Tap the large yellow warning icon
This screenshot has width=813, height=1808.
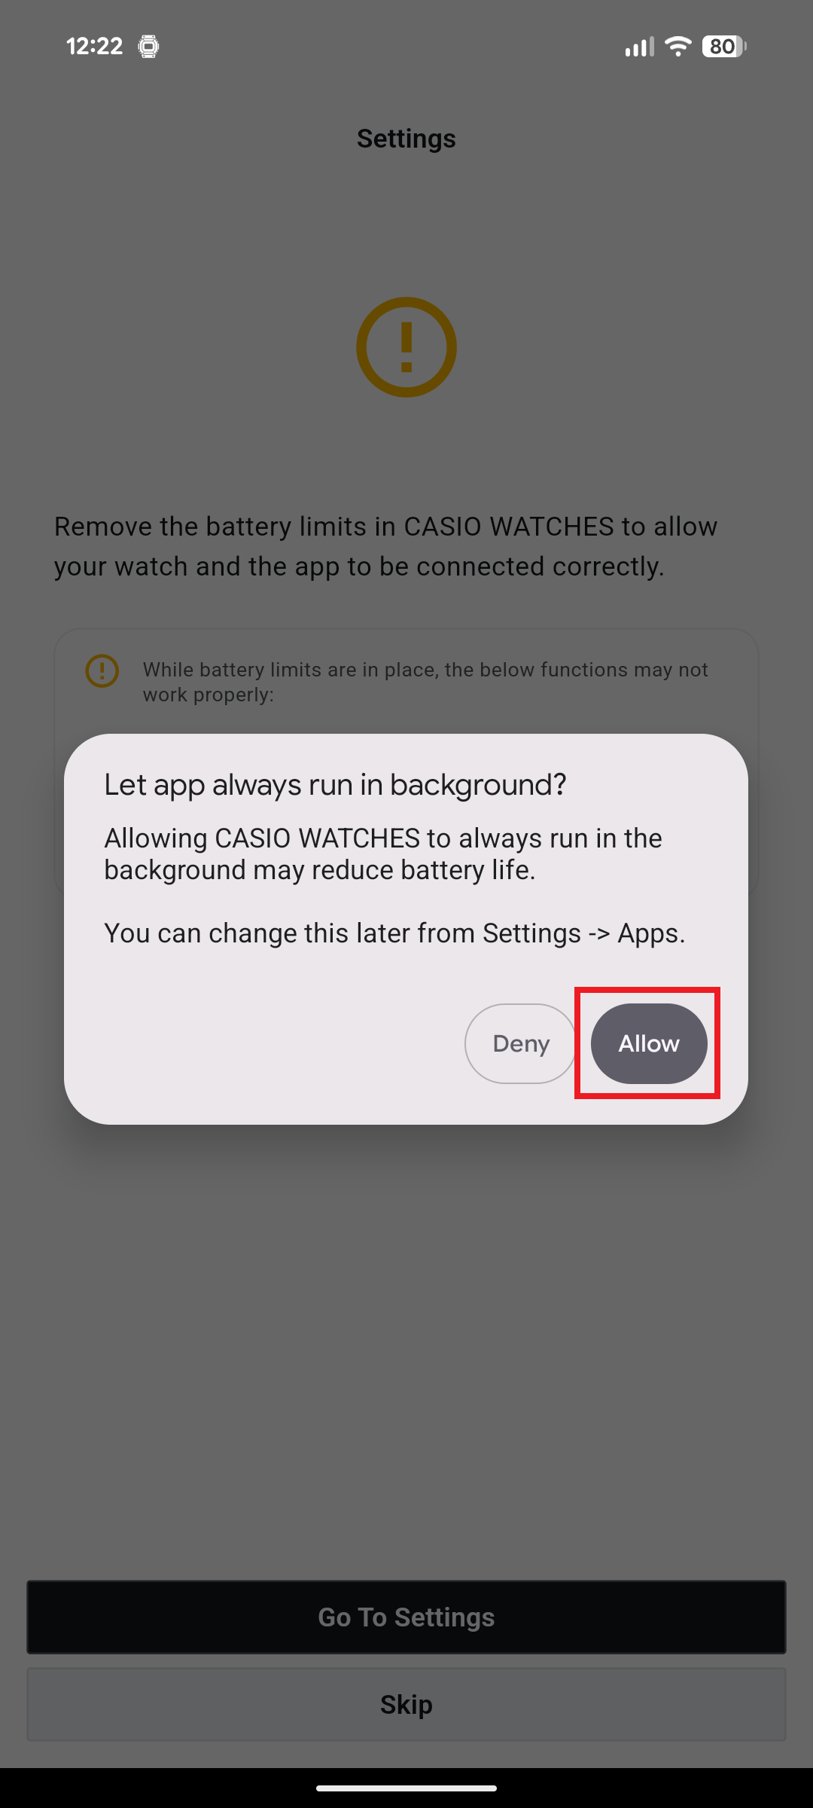406,347
